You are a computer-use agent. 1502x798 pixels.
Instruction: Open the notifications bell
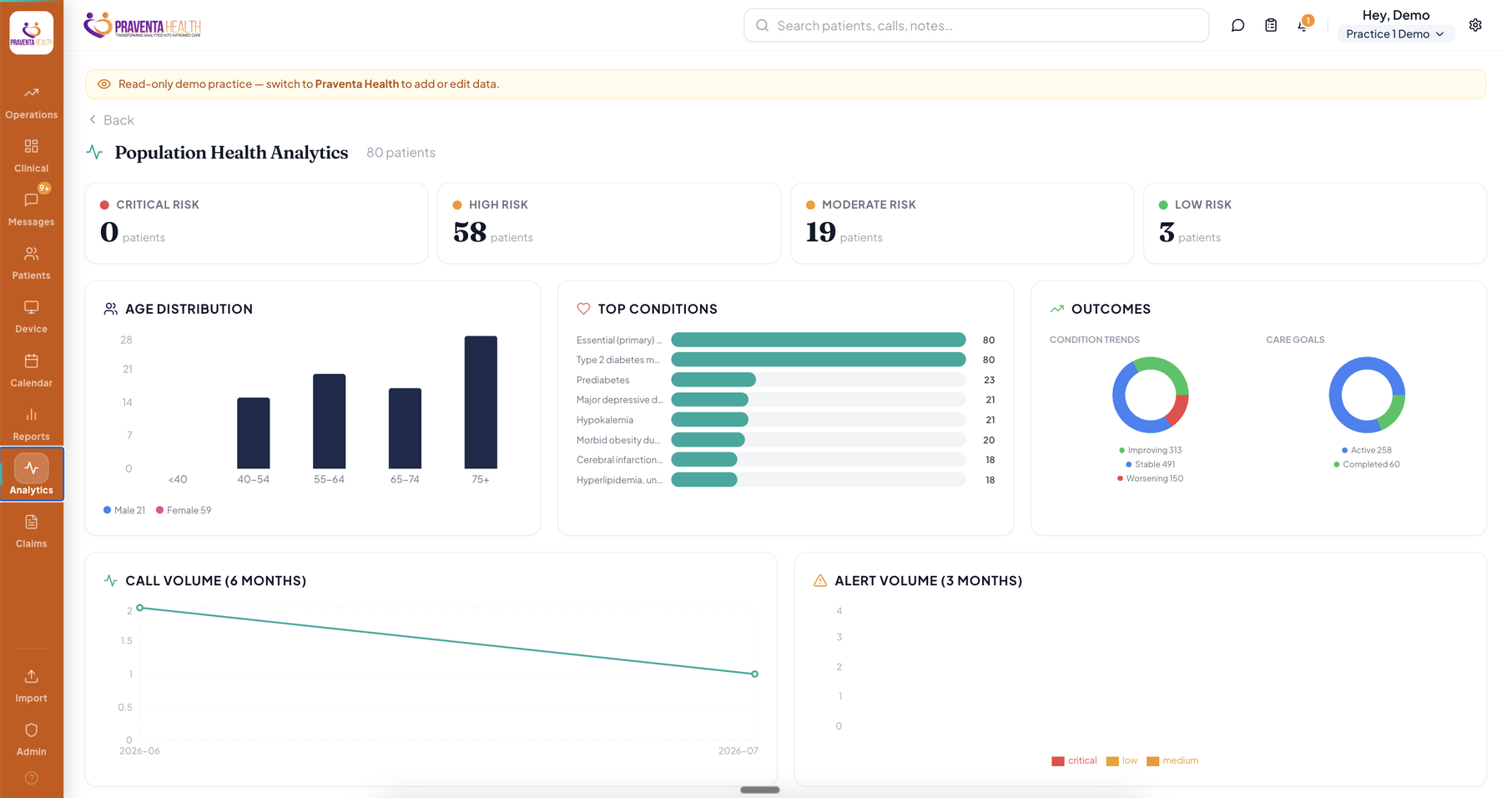[x=1303, y=25]
